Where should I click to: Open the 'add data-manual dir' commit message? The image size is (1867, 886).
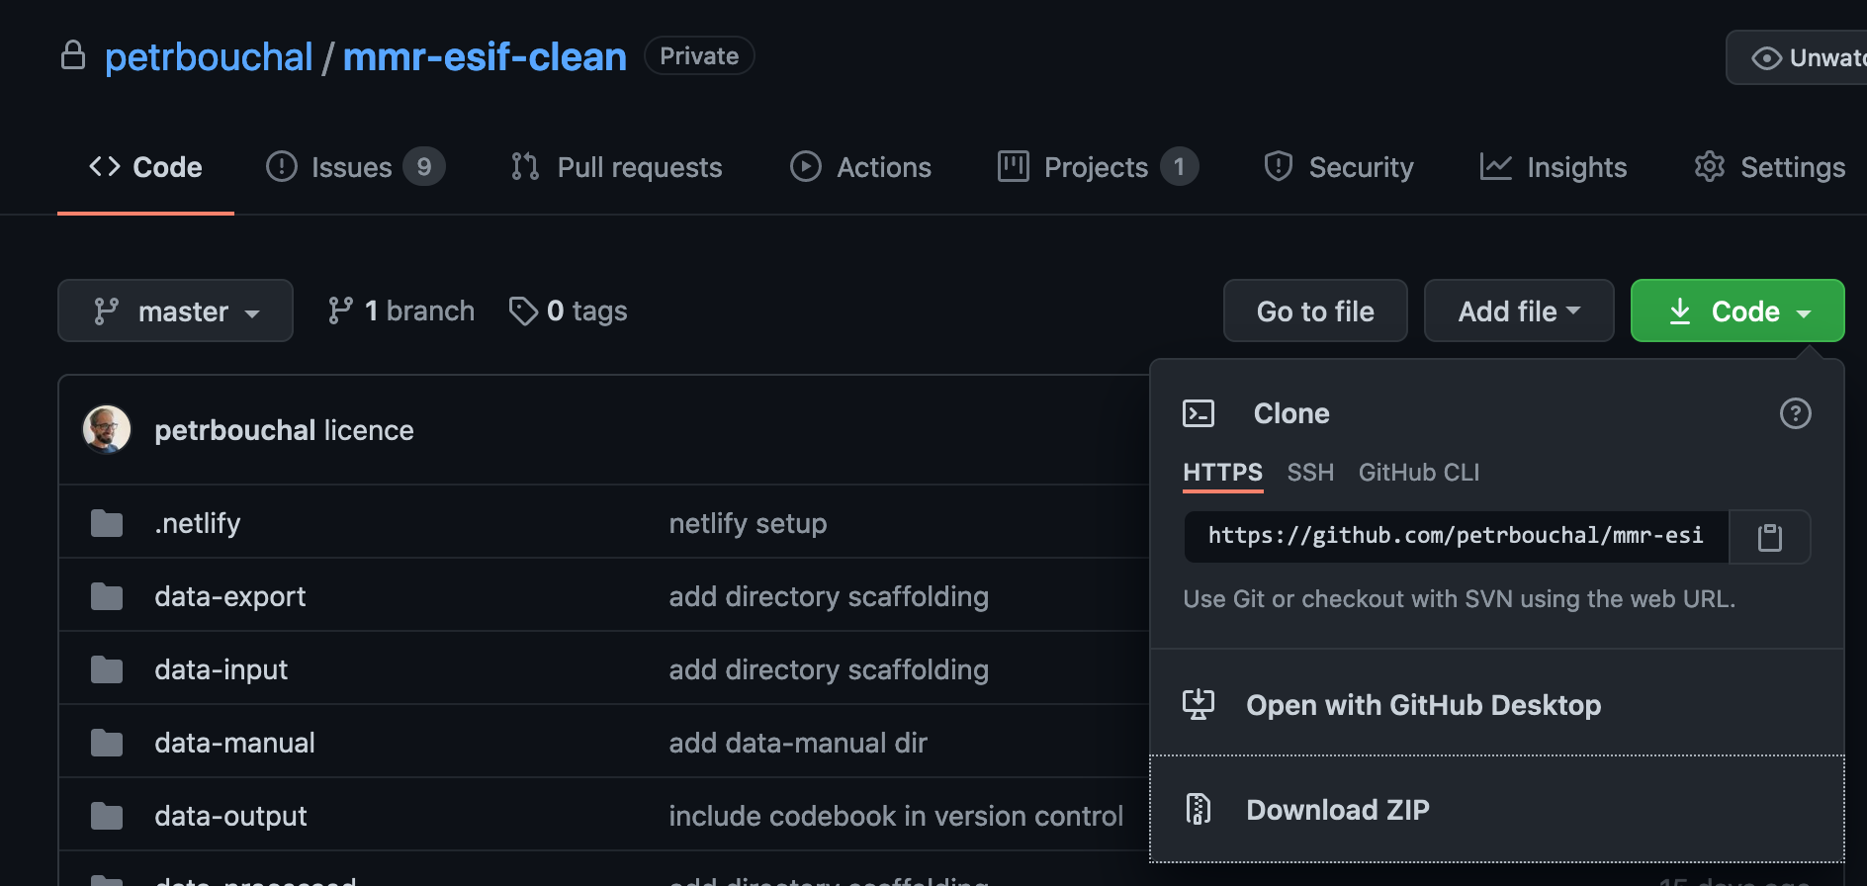coord(798,743)
